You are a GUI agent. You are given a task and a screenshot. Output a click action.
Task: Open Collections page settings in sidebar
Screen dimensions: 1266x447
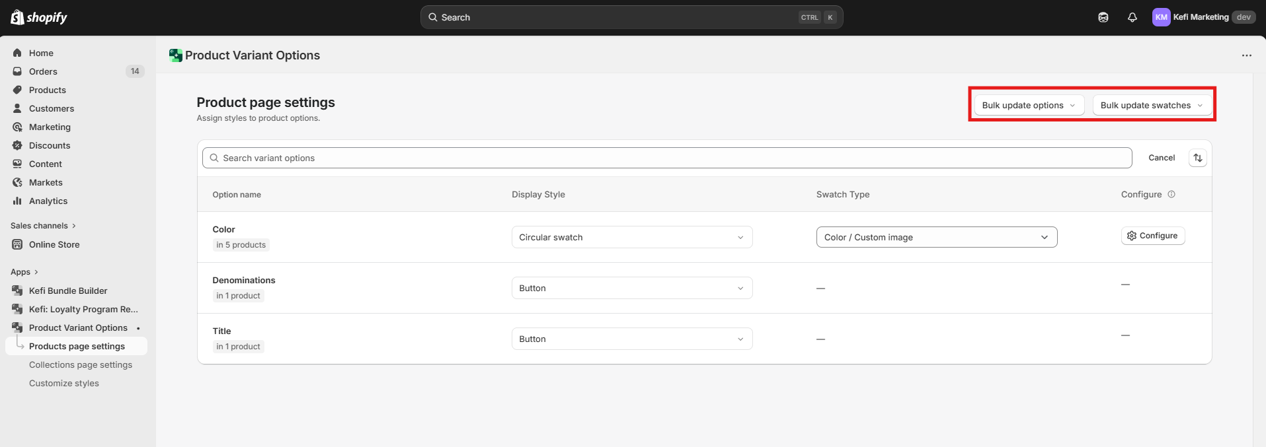click(x=81, y=364)
